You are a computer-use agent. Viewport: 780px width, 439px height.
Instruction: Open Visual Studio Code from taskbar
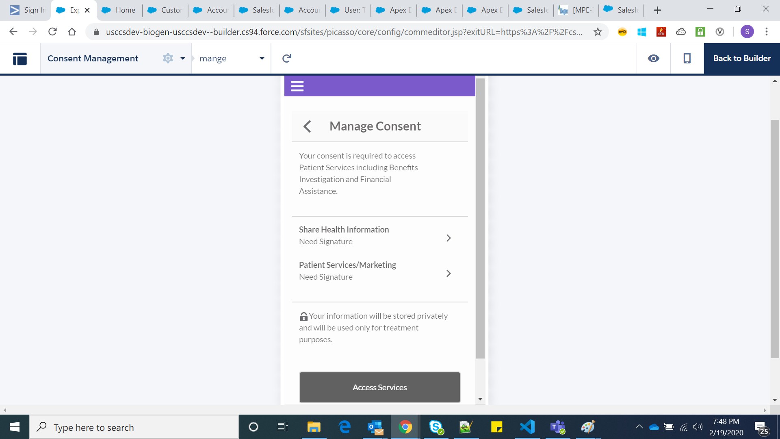point(527,427)
